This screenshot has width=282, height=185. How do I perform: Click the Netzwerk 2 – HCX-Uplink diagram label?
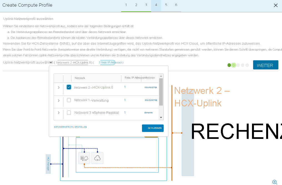[202, 97]
